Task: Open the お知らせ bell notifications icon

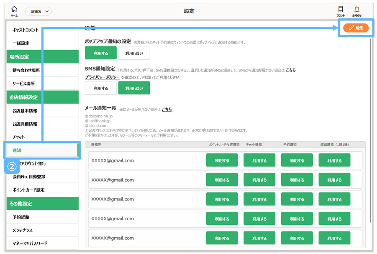Action: coord(356,11)
